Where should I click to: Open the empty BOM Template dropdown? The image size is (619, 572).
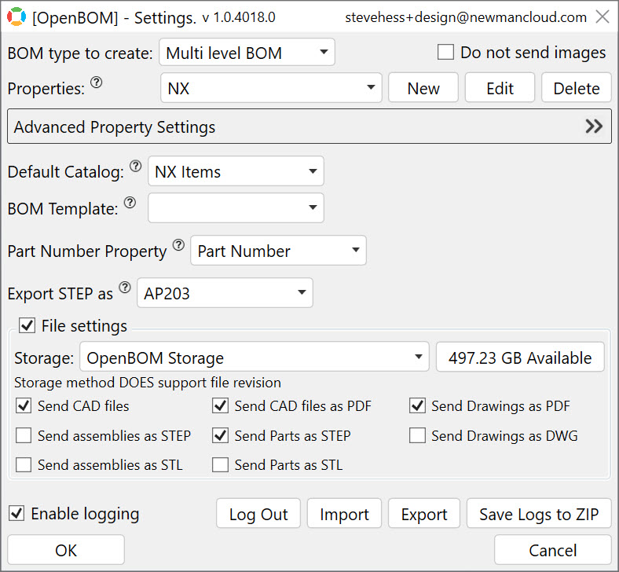(236, 207)
